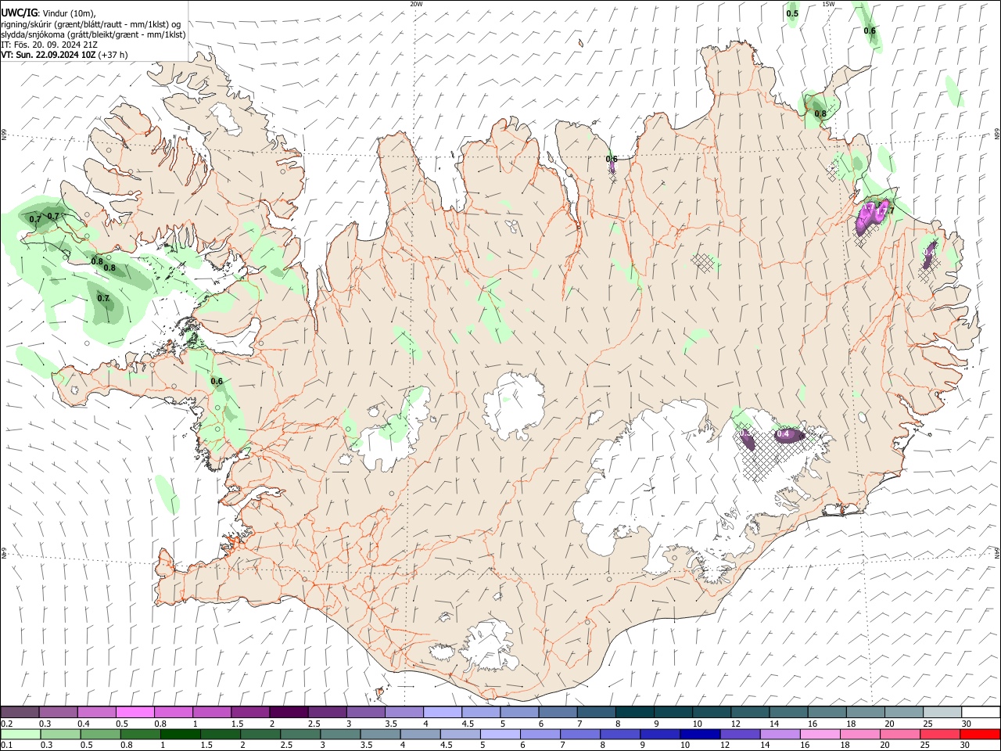Pick upper scale swatch between 8 and 9
Image resolution: width=1001 pixels, height=751 pixels.
click(x=634, y=712)
